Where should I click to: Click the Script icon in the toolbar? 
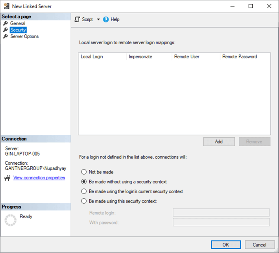point(78,19)
